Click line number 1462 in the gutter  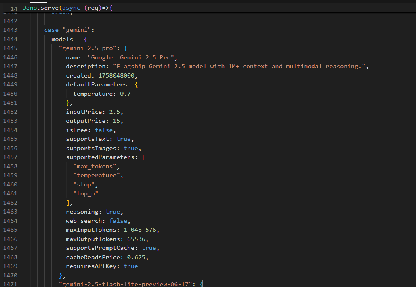pos(10,203)
